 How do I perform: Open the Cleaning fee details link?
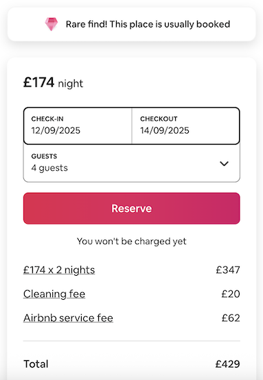[54, 294]
